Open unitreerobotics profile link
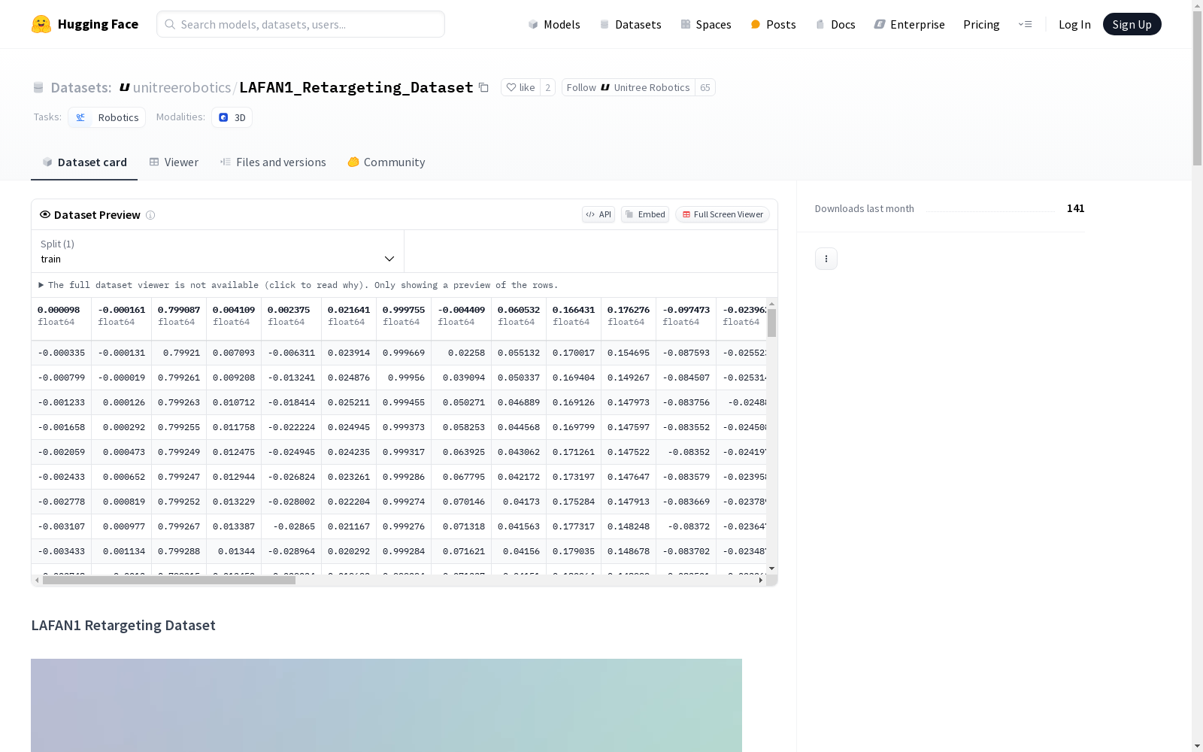1203x752 pixels. pyautogui.click(x=182, y=87)
